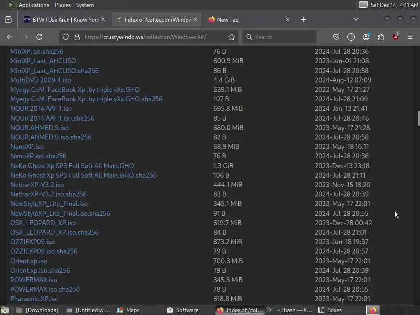
Task: Expand the list all tabs dropdown
Action: point(356,19)
